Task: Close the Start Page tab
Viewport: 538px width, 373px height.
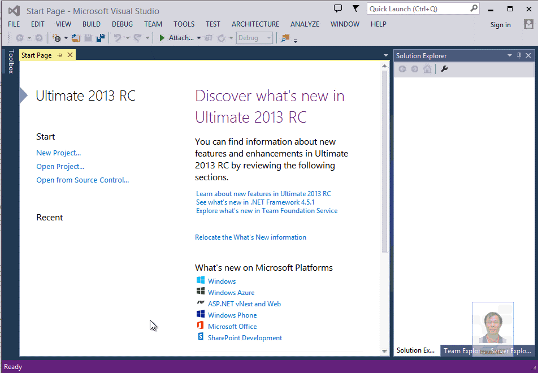Action: click(x=70, y=55)
